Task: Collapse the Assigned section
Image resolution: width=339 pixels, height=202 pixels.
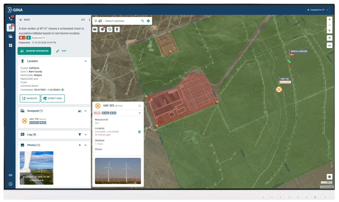Action: tap(85, 111)
